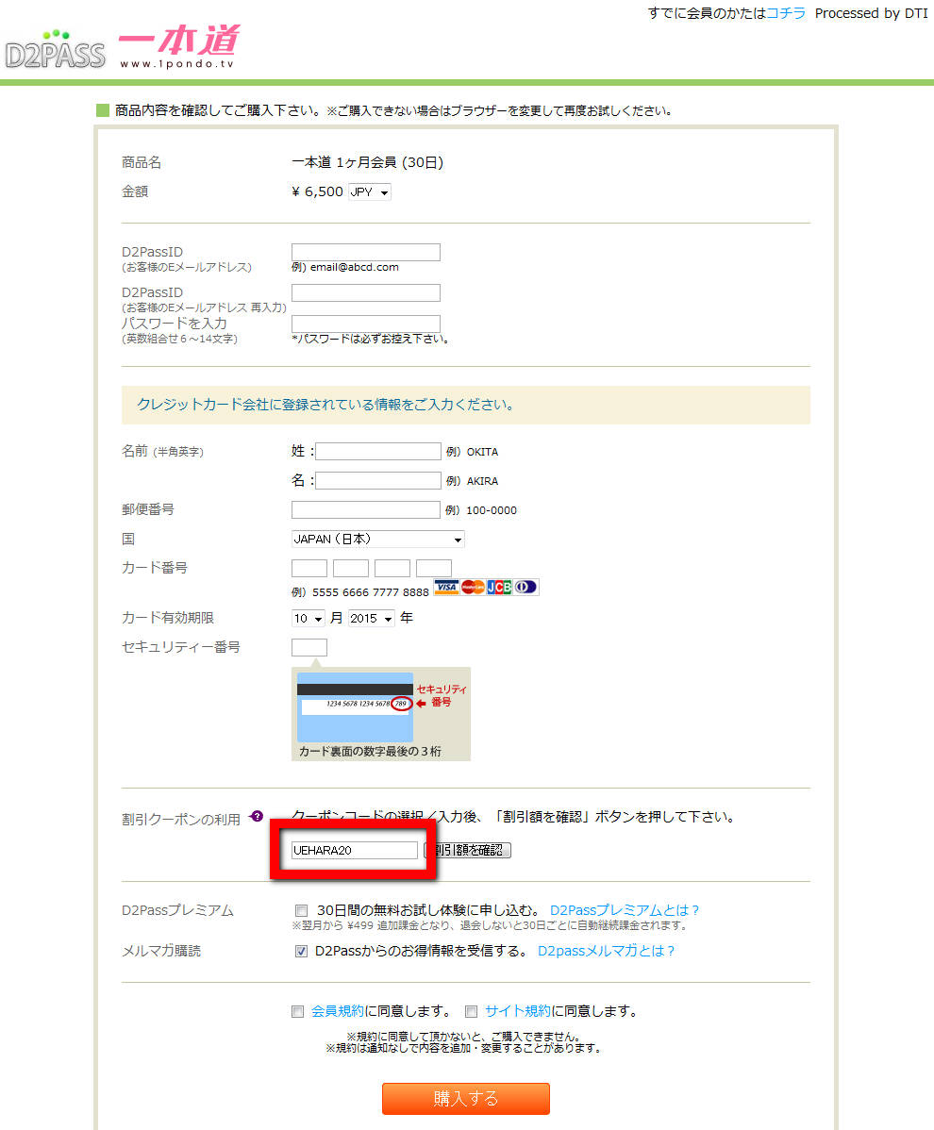Focus the D2PassID email re-entry field

[365, 292]
